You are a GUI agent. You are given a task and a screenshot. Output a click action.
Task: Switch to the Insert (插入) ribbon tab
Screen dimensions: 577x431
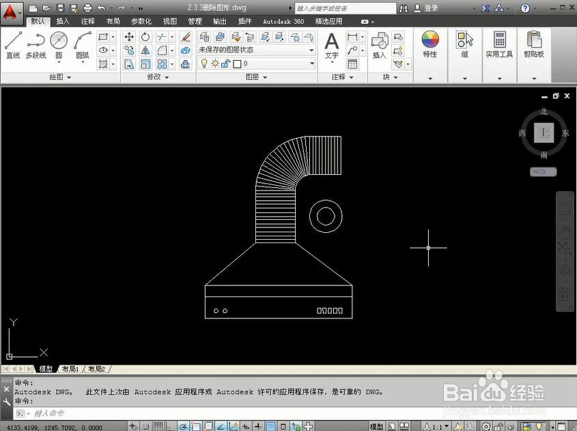(x=63, y=21)
